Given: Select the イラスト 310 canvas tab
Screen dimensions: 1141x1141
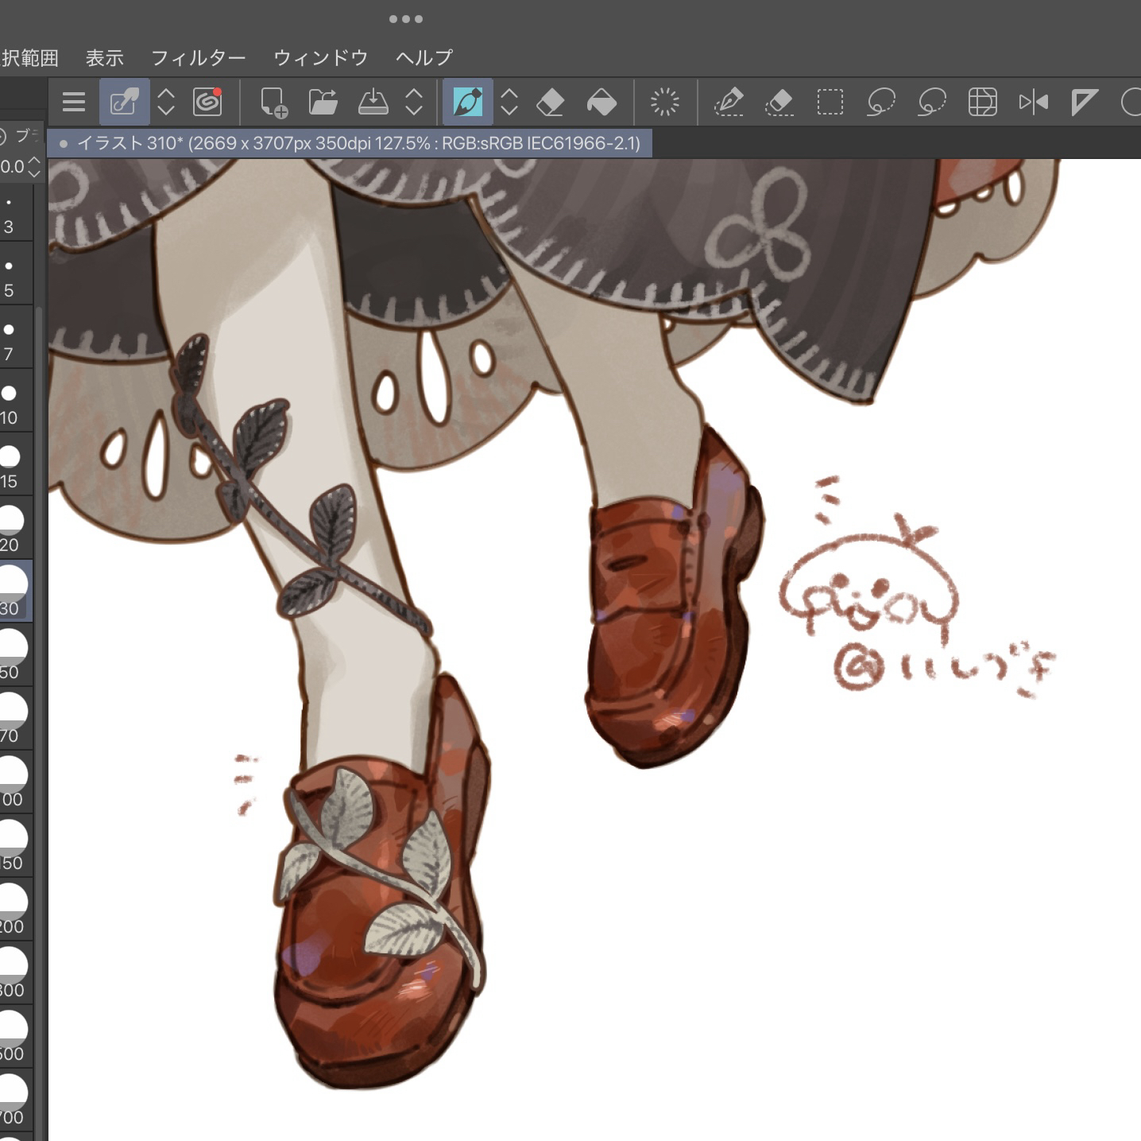Looking at the screenshot, I should pyautogui.click(x=350, y=143).
